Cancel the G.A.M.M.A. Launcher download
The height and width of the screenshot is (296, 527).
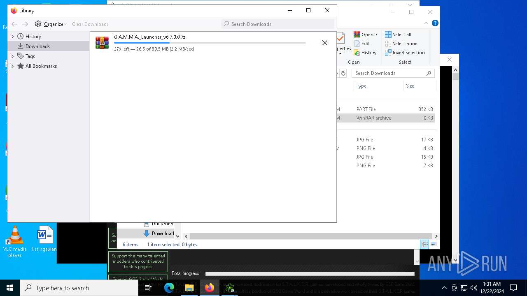(x=325, y=43)
